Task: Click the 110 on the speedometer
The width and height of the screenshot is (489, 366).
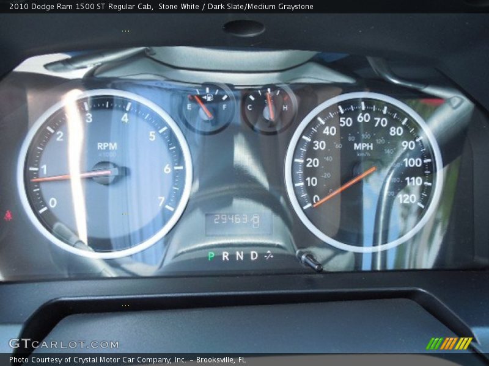Action: tap(414, 181)
